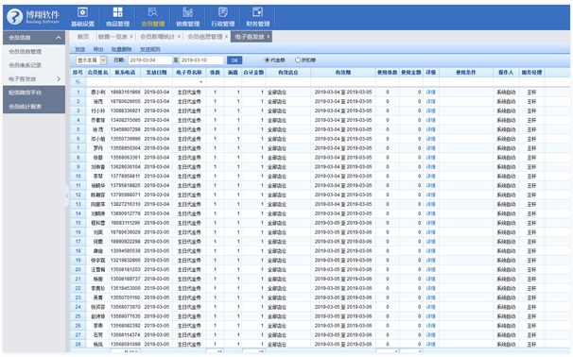Sort by the 操作人 column header
This screenshot has height=357, width=573.
tap(506, 73)
